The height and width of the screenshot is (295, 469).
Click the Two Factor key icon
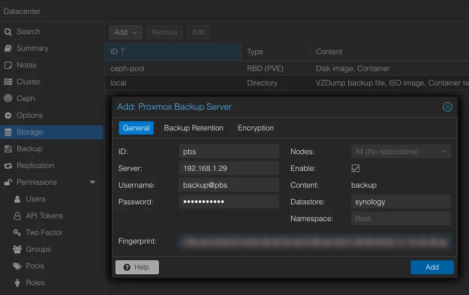tap(17, 232)
